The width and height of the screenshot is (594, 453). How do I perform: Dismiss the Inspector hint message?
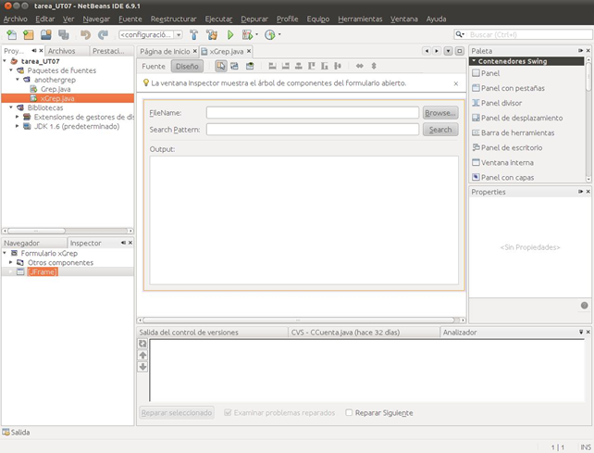click(456, 83)
